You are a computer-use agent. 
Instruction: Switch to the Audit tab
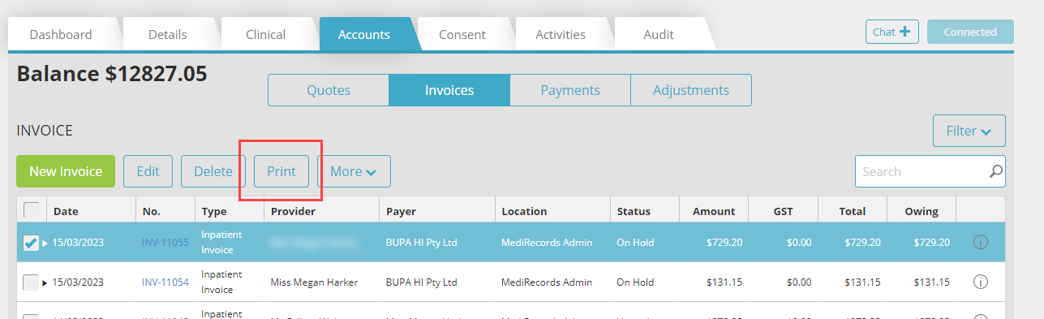coord(659,34)
